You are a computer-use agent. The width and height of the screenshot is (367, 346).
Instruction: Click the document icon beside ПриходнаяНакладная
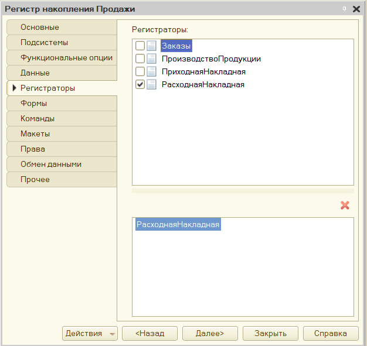151,71
